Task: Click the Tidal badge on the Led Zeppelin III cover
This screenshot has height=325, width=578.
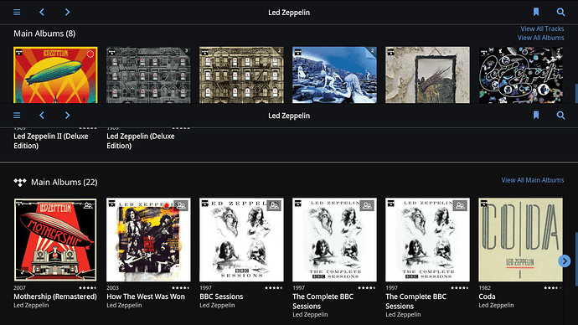Action: point(484,52)
